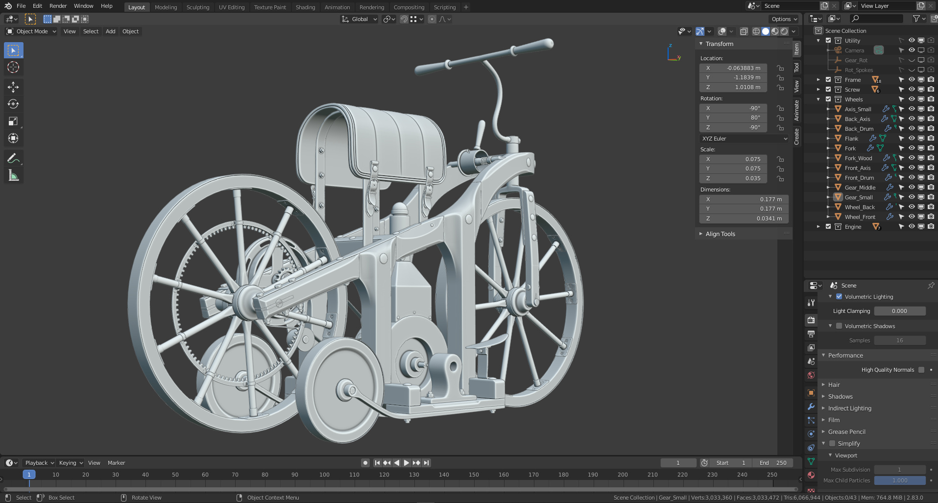The width and height of the screenshot is (938, 503).
Task: Click the Options button in header
Action: coord(784,19)
